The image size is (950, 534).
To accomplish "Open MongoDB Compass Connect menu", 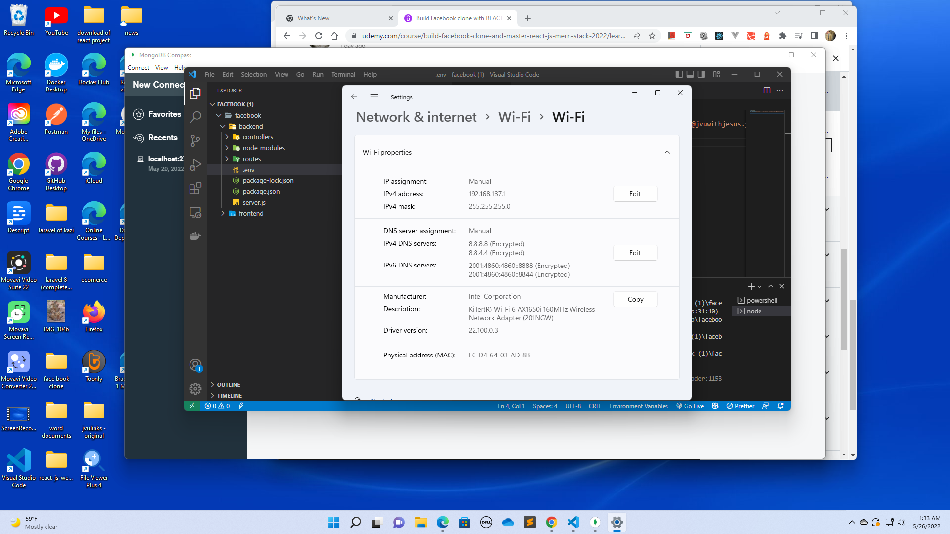I will 139,68.
